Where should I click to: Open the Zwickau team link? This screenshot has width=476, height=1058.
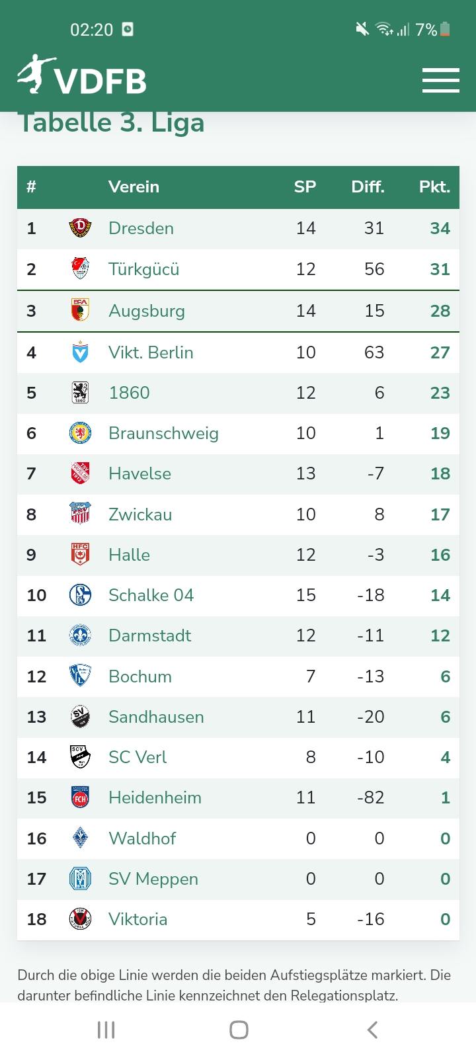pos(140,514)
